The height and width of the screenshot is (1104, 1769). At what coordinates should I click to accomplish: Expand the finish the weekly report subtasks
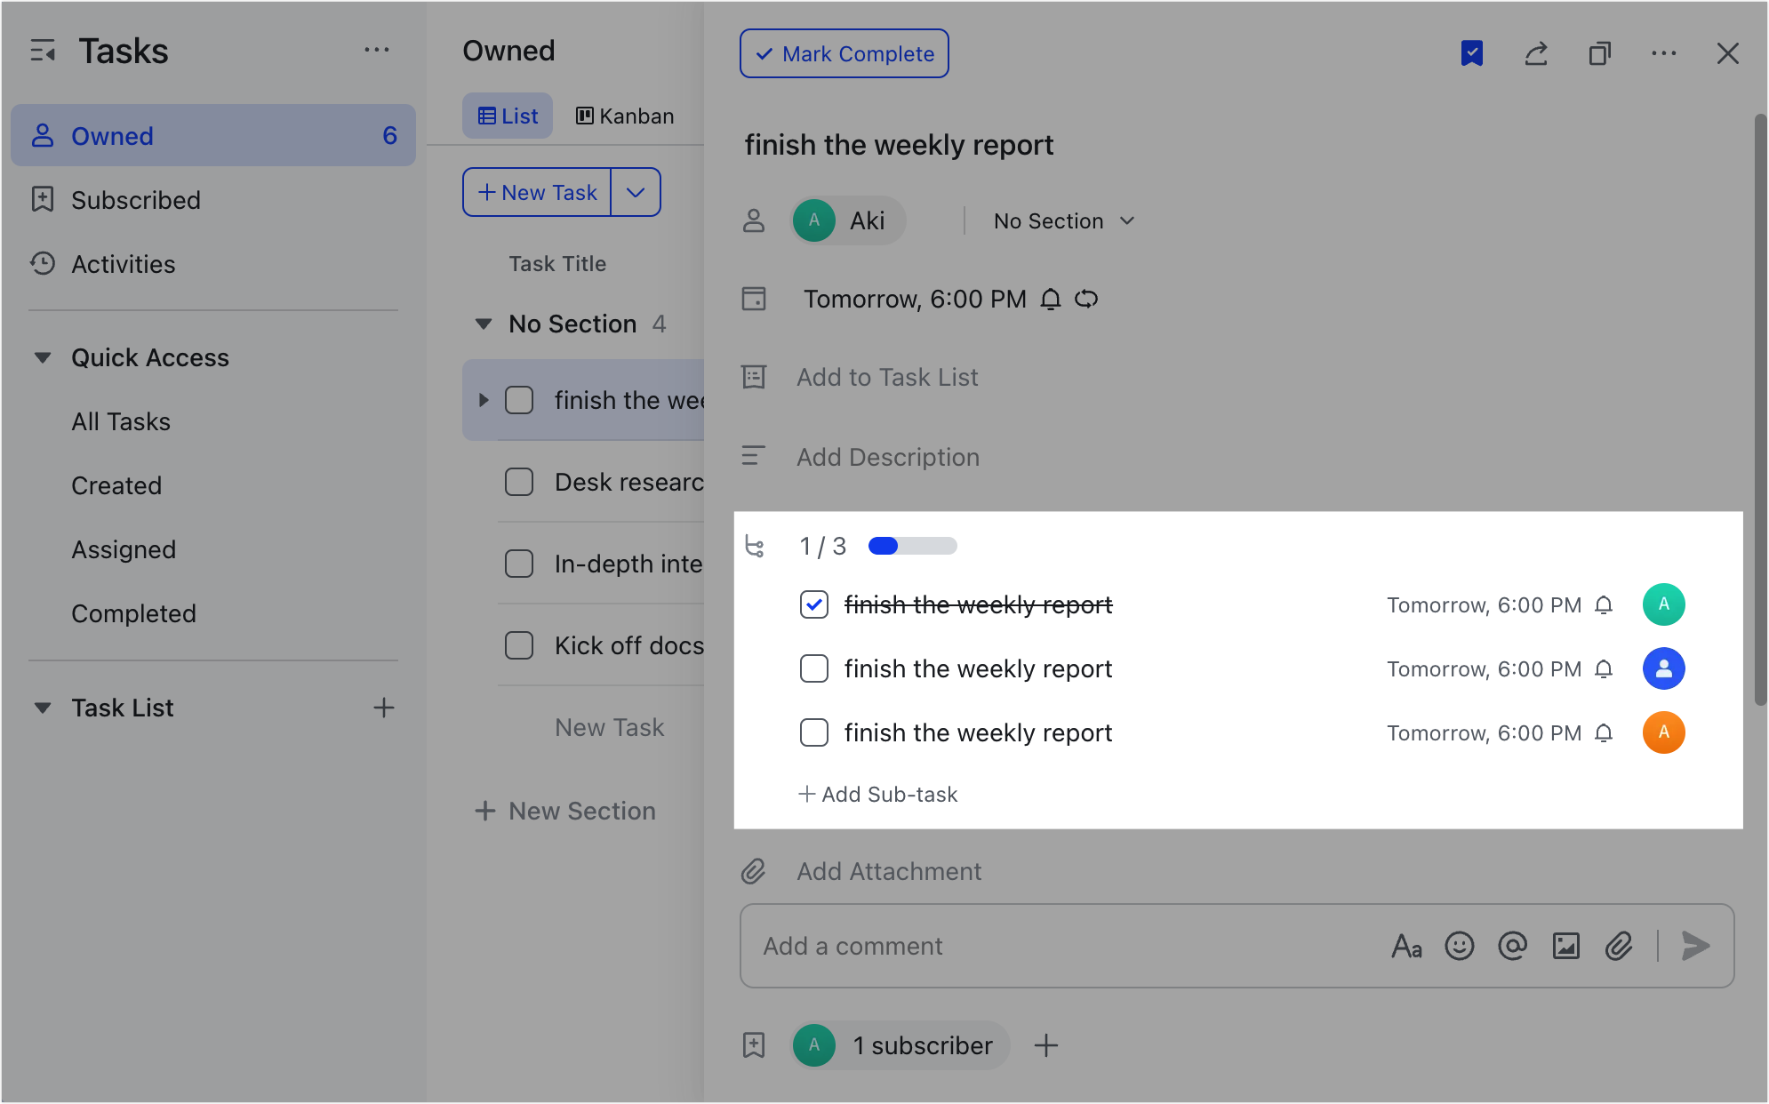[484, 400]
